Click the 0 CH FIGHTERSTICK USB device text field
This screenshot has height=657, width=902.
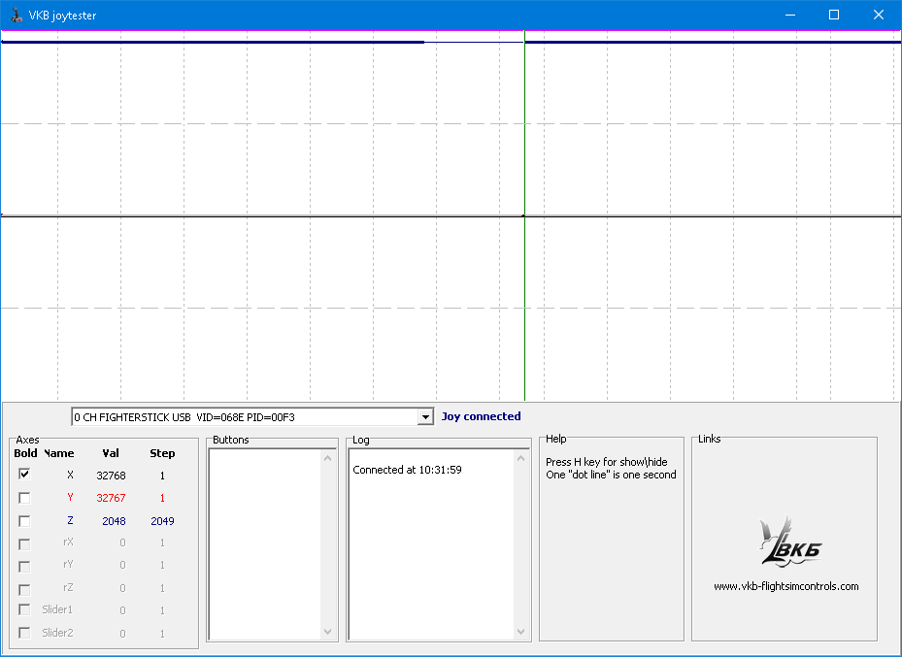point(243,416)
